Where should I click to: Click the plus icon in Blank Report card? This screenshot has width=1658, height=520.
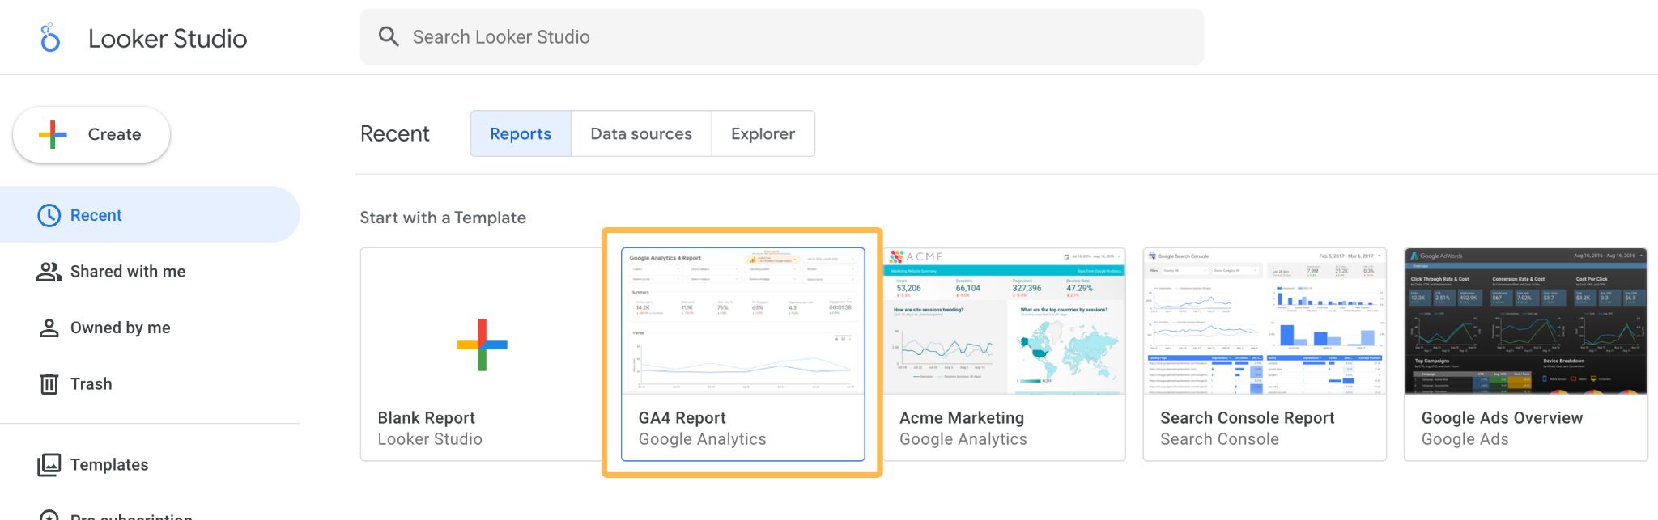coord(482,345)
